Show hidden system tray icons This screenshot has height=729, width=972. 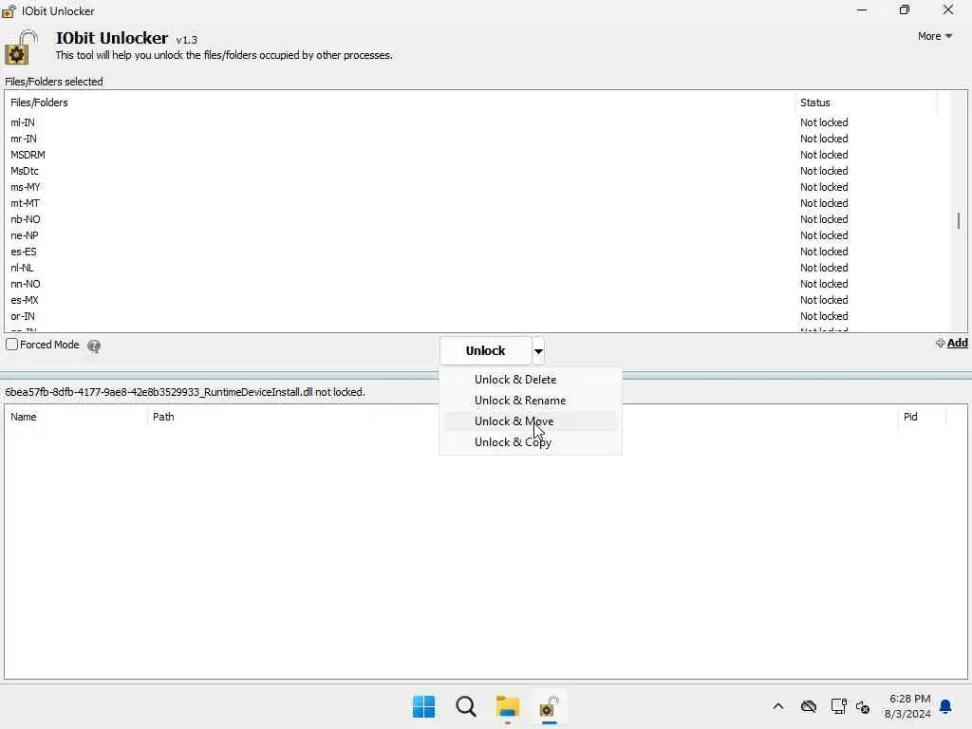pos(778,706)
